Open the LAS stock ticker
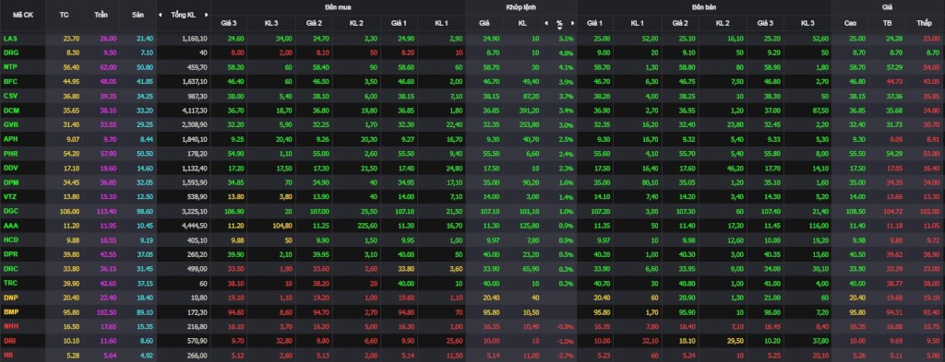945x362 pixels. point(9,39)
